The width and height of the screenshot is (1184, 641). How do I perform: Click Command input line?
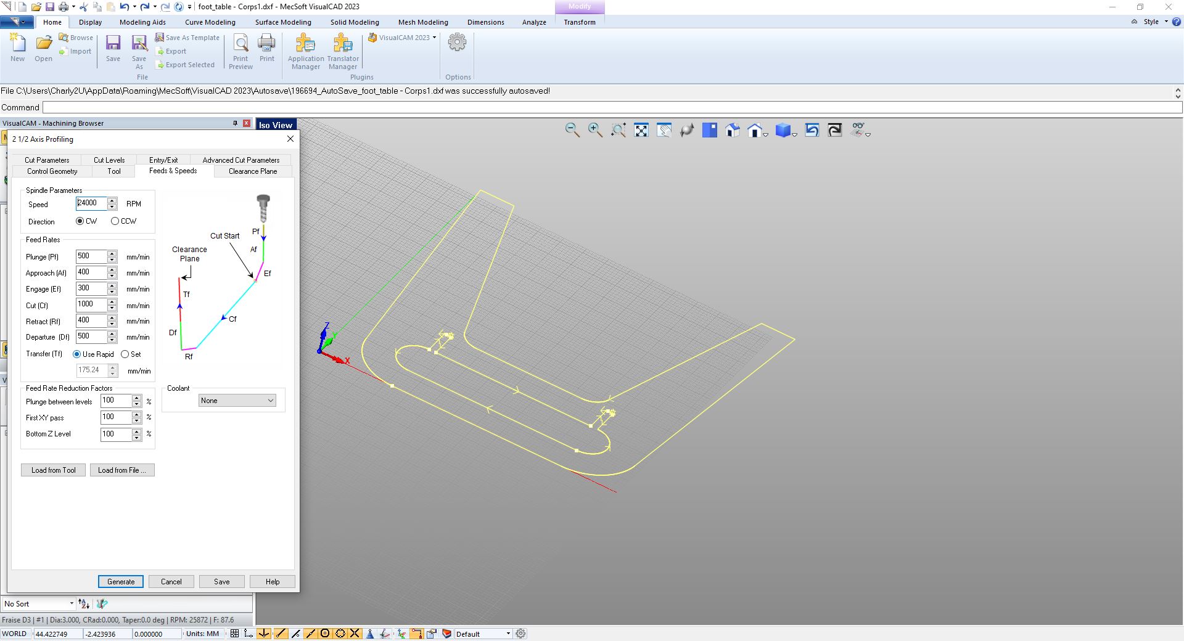[612, 107]
